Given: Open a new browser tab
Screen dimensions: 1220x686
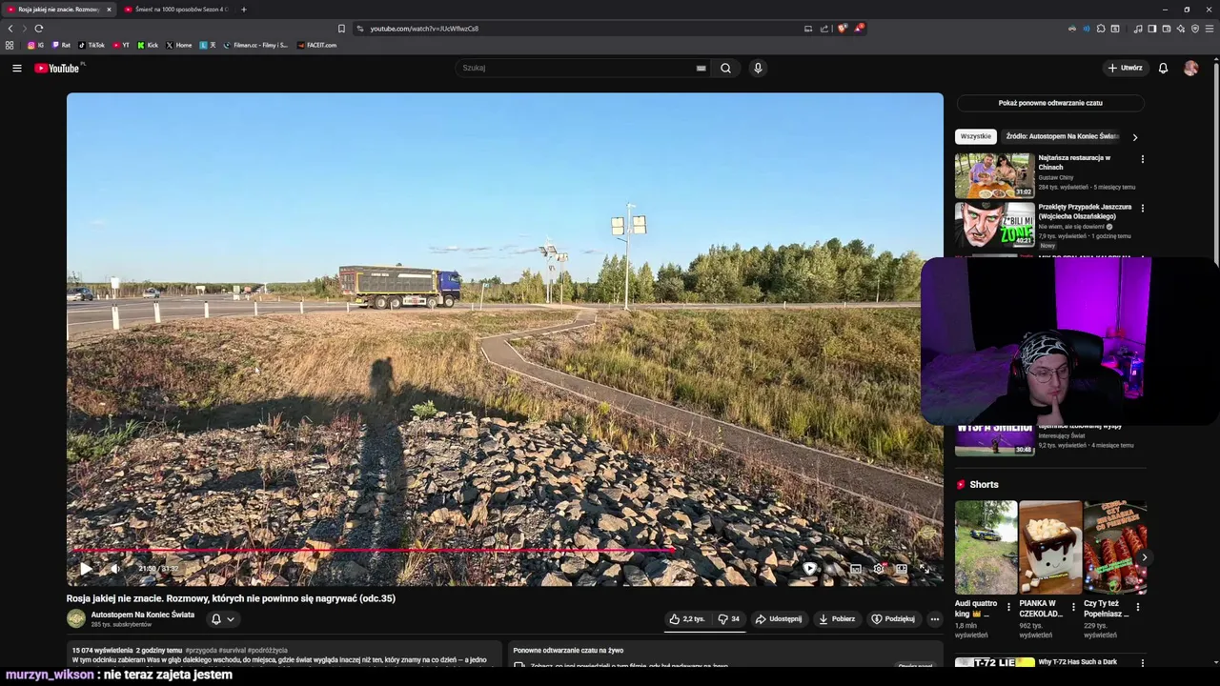Looking at the screenshot, I should pos(243,10).
